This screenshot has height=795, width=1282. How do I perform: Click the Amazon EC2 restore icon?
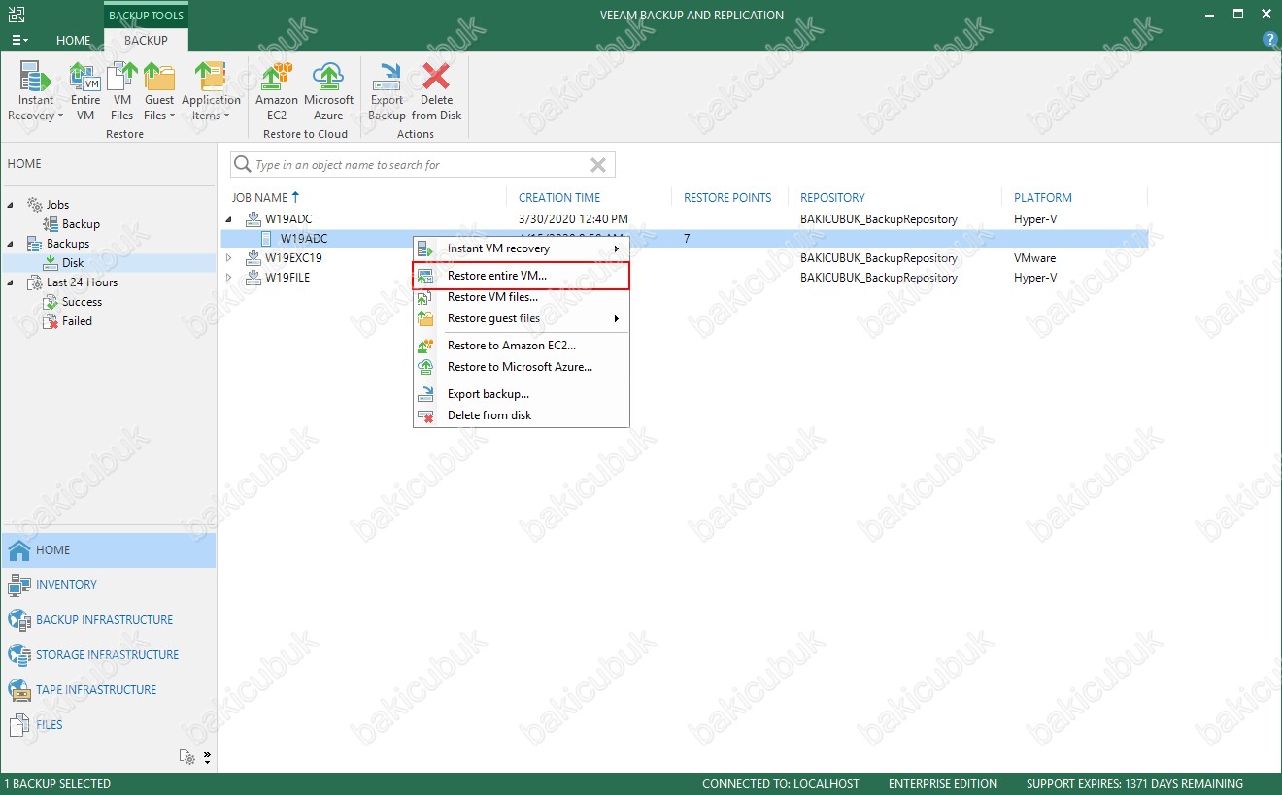point(277,92)
